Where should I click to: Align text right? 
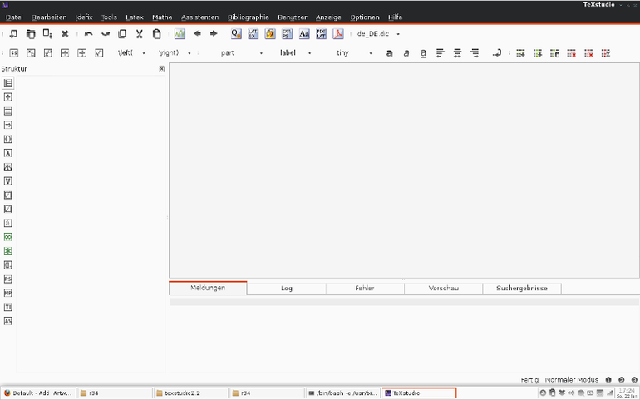475,53
